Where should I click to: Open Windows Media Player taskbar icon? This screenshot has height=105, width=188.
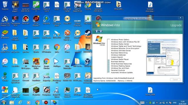pos(28,102)
